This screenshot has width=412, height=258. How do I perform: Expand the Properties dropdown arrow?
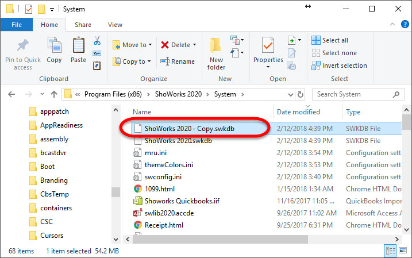point(268,67)
